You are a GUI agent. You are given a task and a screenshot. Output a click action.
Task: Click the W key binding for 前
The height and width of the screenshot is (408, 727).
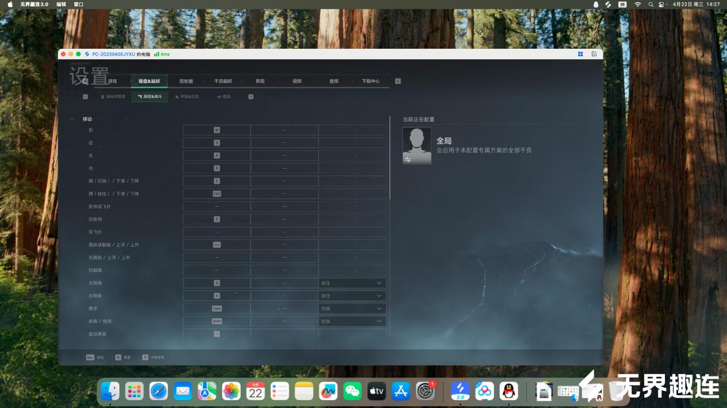217,130
